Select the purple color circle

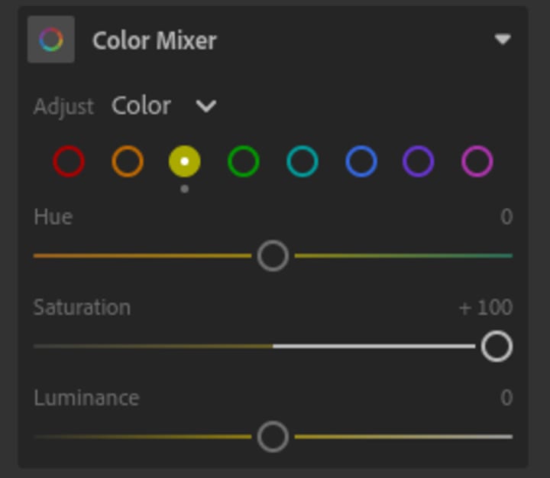tap(419, 161)
